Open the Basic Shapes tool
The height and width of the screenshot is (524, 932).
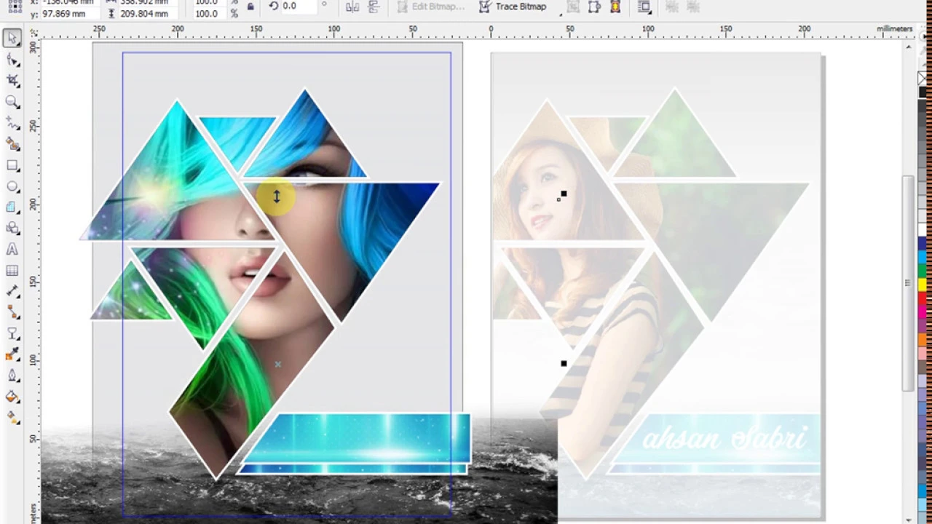[x=12, y=228]
